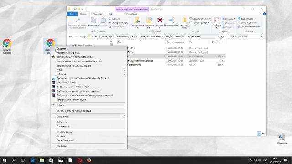Click the up-one-level arrow in Explorer

pyautogui.click(x=85, y=36)
